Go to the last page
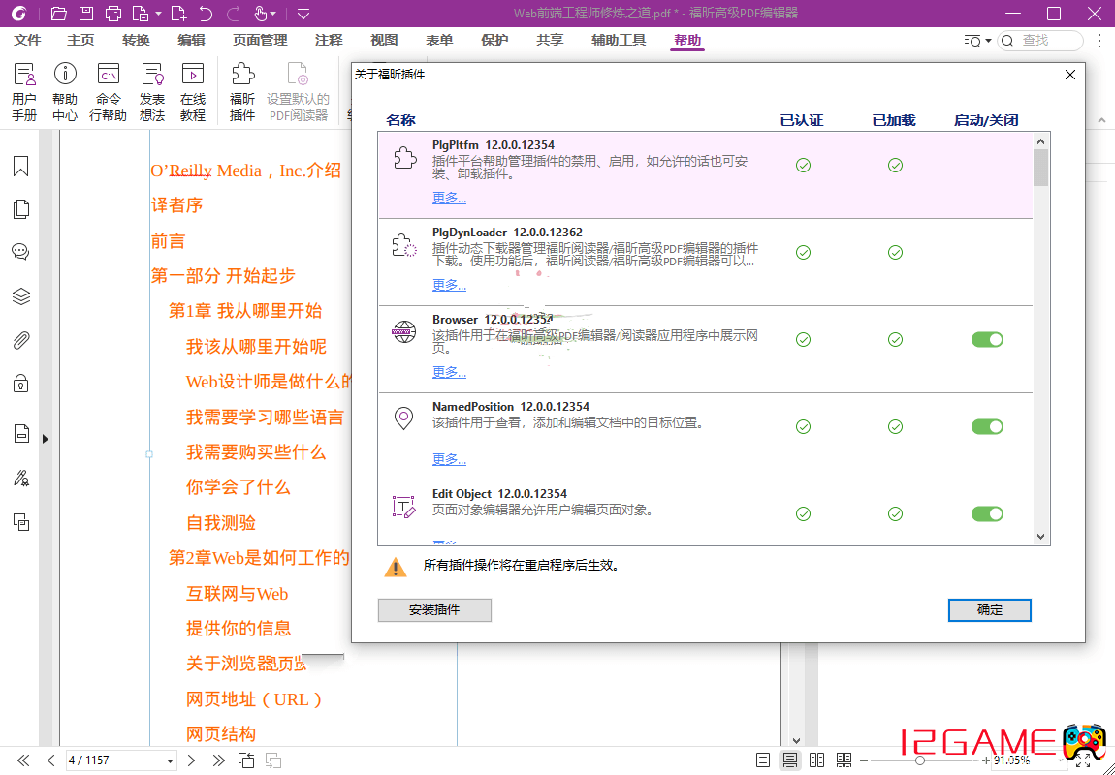 coord(219,760)
